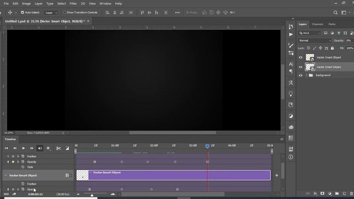
Task: Open the workspace switcher icon
Action: tap(344, 13)
